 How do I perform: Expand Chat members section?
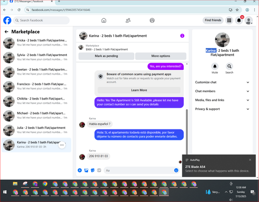point(222,91)
